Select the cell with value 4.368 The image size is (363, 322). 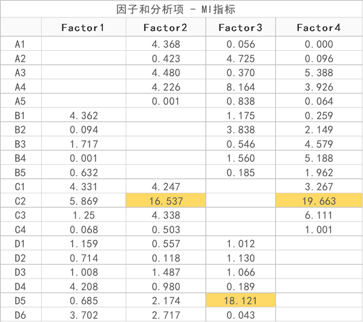(x=165, y=44)
